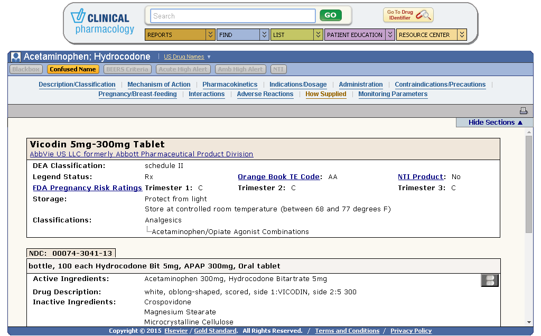
Task: Open the RESOURCE CENTER dropdown menu
Action: click(x=431, y=35)
